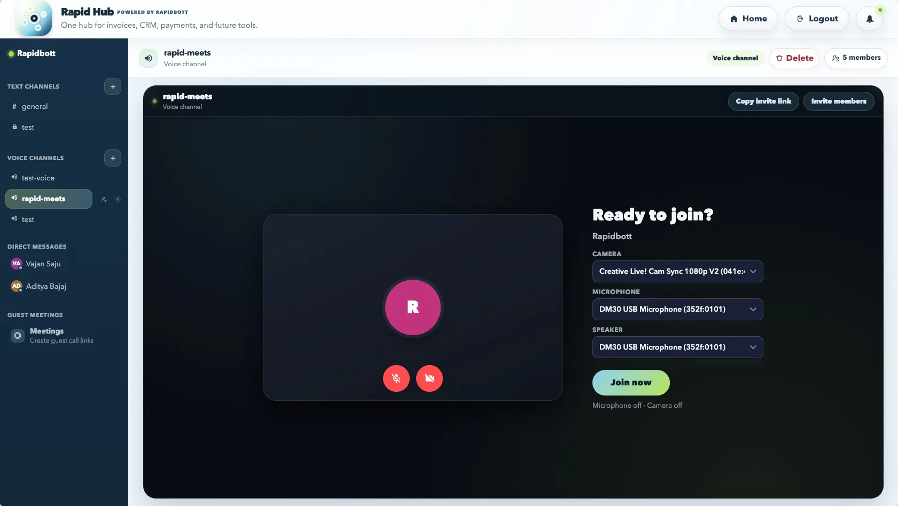Go to Home

748,19
